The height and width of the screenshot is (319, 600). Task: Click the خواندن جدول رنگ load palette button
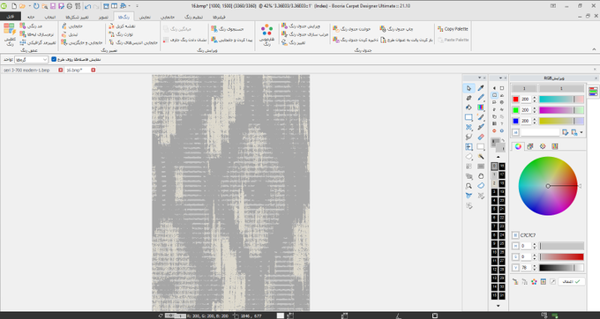(352, 29)
